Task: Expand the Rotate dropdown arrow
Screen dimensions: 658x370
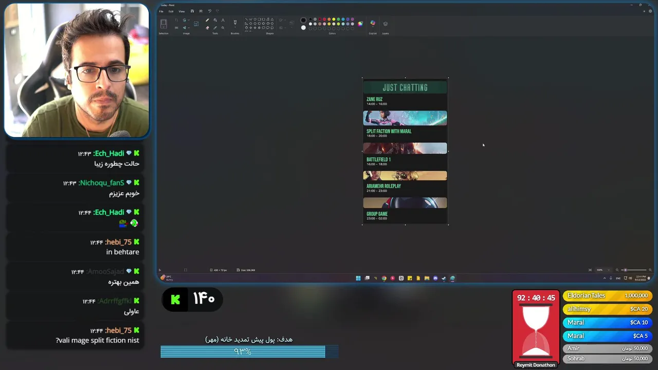Action: [x=189, y=20]
